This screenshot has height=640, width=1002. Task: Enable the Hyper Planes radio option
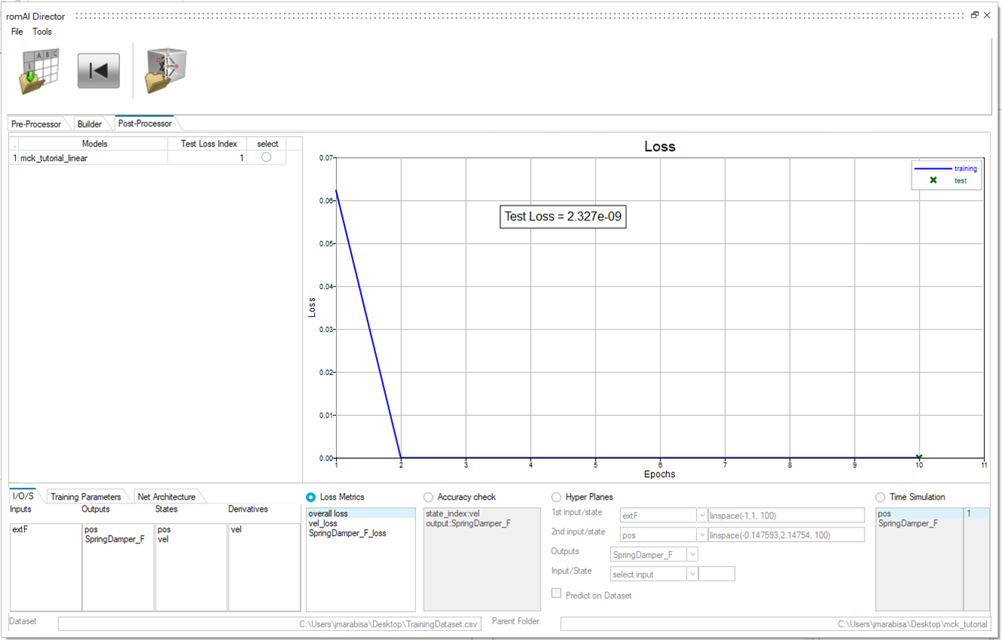tap(556, 497)
